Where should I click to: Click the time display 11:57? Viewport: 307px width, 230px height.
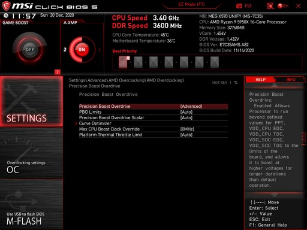point(24,16)
